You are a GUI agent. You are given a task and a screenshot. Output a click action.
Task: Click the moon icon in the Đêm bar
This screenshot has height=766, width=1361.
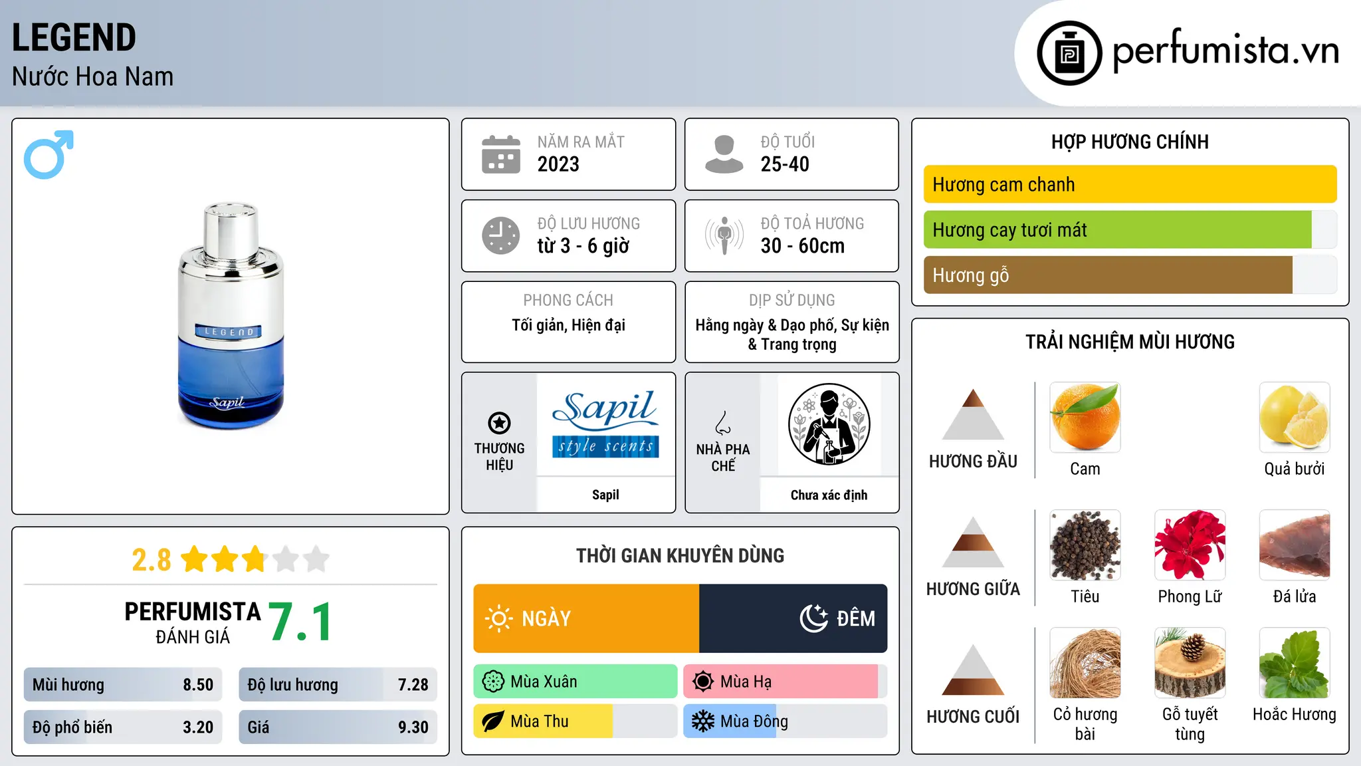[x=813, y=618]
